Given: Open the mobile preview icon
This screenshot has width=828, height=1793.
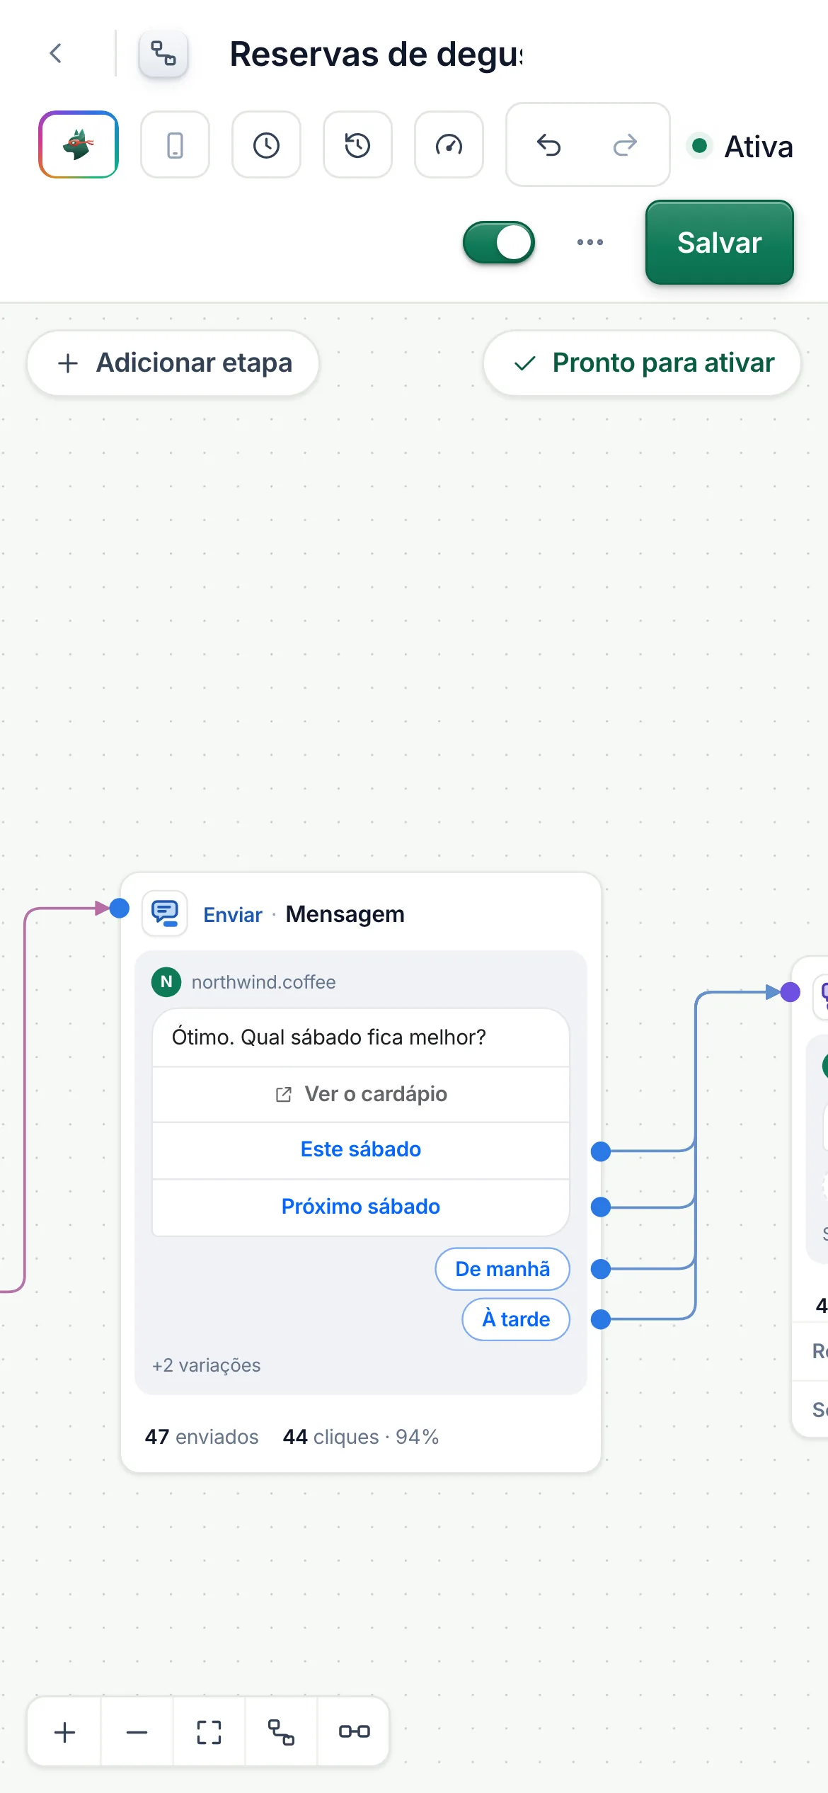Looking at the screenshot, I should pos(175,145).
